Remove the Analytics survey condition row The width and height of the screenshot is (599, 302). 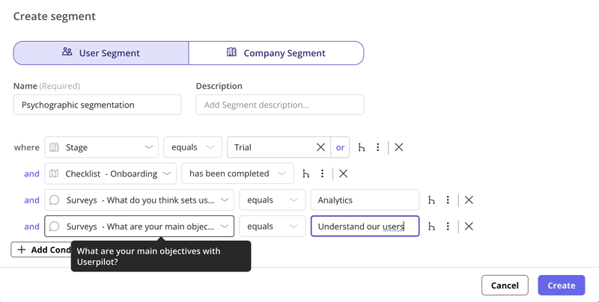tap(469, 200)
